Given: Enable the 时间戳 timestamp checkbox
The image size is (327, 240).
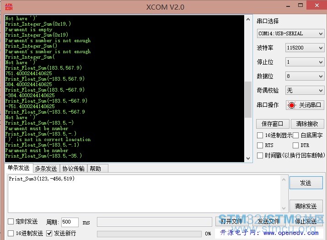Looking at the screenshot, I should click(260, 155).
